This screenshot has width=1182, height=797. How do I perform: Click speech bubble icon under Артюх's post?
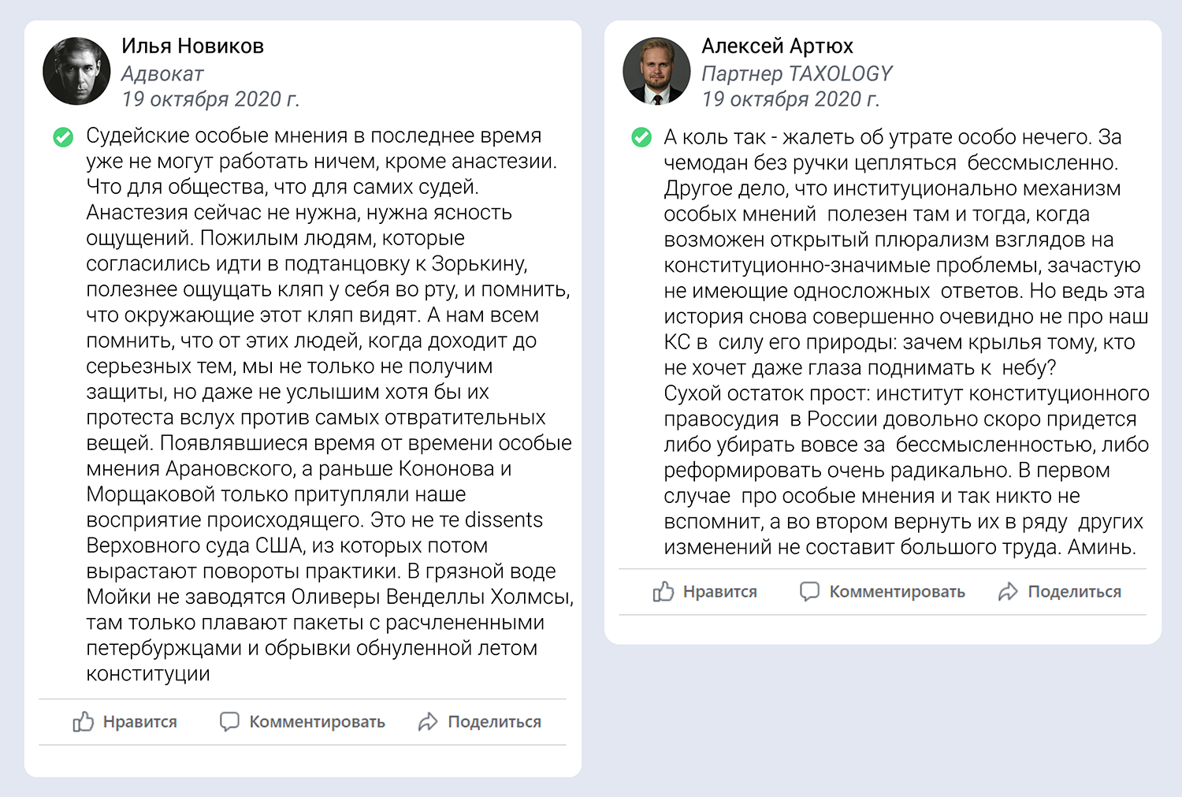point(809,591)
